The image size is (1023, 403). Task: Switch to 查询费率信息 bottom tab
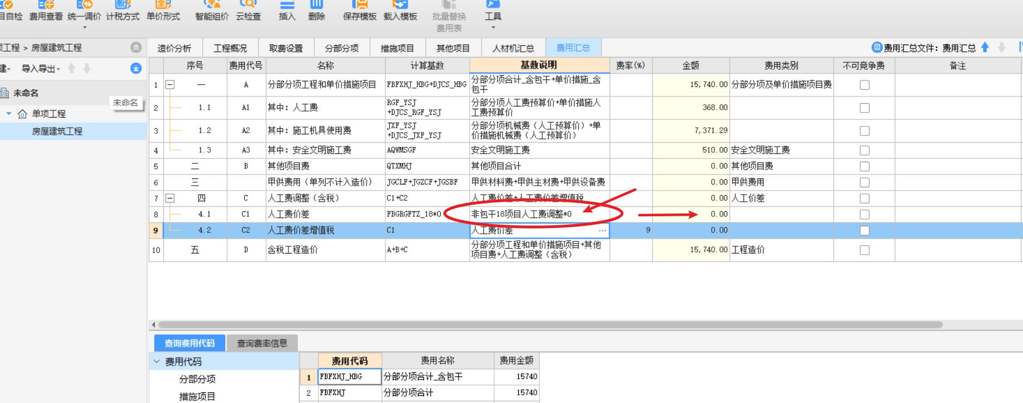click(262, 343)
